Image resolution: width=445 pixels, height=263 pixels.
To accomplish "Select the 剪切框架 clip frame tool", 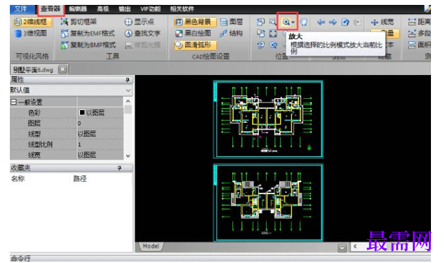I will point(79,22).
